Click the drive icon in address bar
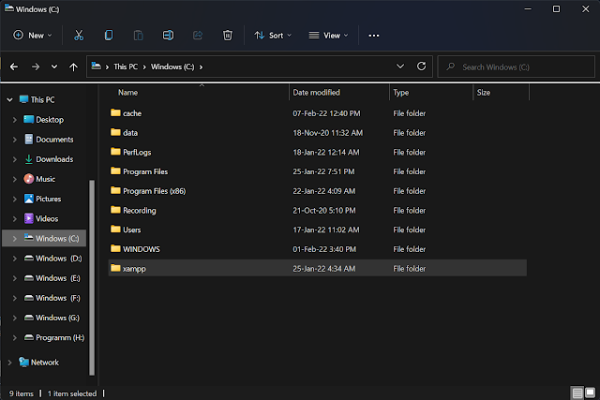This screenshot has width=600, height=400. click(96, 67)
